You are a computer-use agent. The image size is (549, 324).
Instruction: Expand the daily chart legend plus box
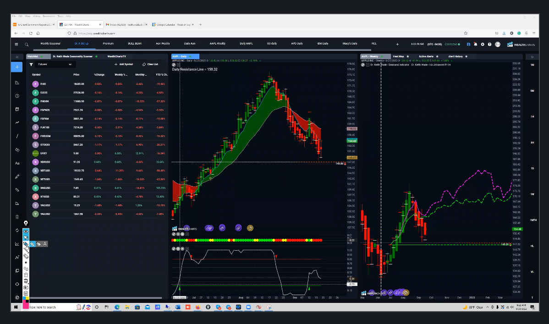click(178, 65)
